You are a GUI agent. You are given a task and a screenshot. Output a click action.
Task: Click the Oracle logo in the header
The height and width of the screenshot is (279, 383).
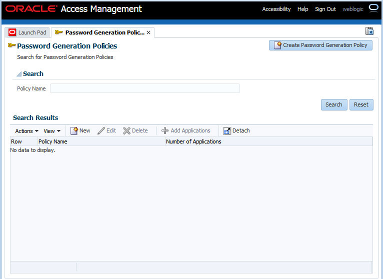[x=31, y=9]
